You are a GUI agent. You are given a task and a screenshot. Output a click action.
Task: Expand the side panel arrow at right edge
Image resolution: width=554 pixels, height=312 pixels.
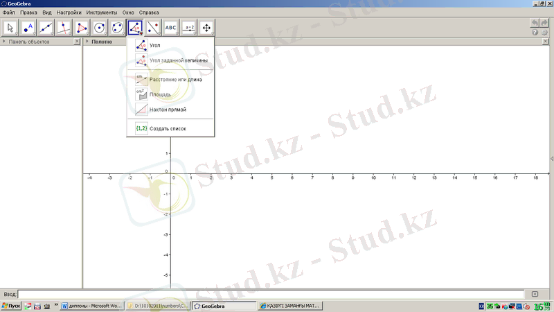click(x=552, y=159)
